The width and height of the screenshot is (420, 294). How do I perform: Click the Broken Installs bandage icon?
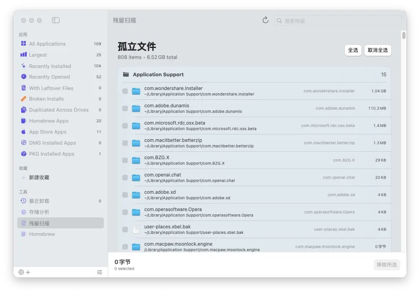[x=24, y=99]
